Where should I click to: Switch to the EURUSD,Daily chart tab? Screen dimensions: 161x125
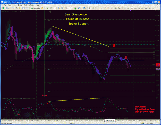click(142, 120)
